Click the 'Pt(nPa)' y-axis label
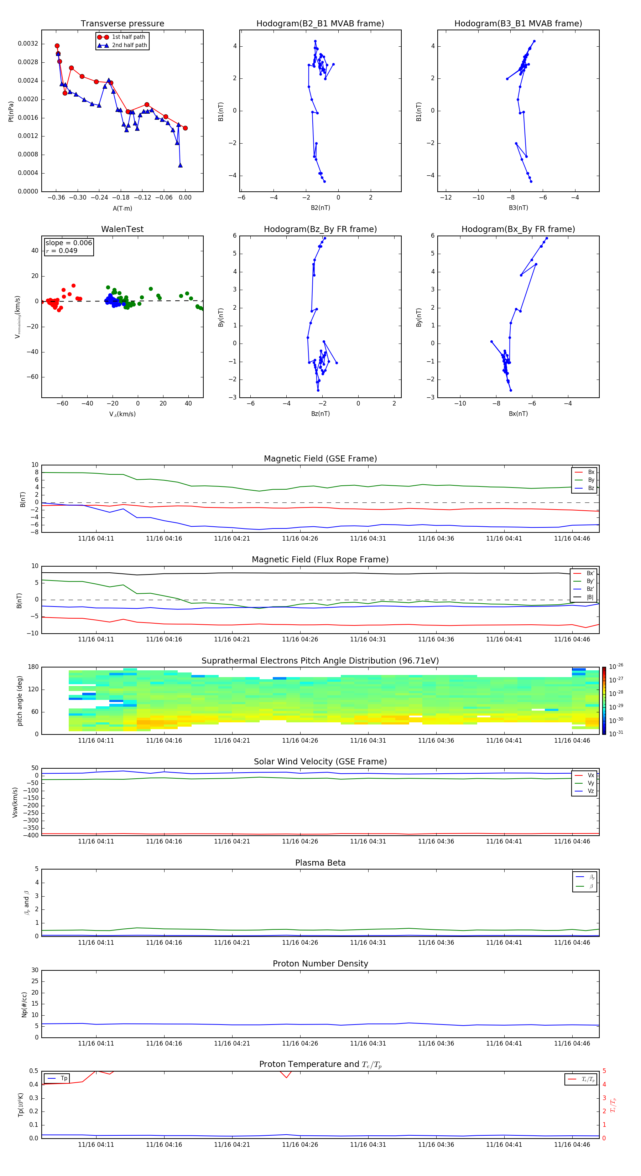The height and width of the screenshot is (1176, 641). (11, 112)
